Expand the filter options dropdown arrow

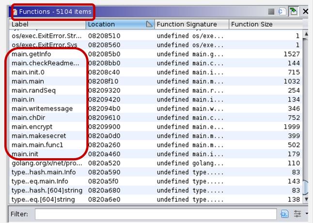pos(306,214)
